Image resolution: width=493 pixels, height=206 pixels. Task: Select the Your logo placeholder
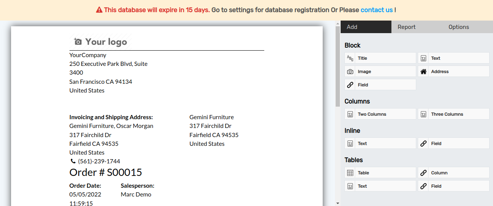pos(100,42)
